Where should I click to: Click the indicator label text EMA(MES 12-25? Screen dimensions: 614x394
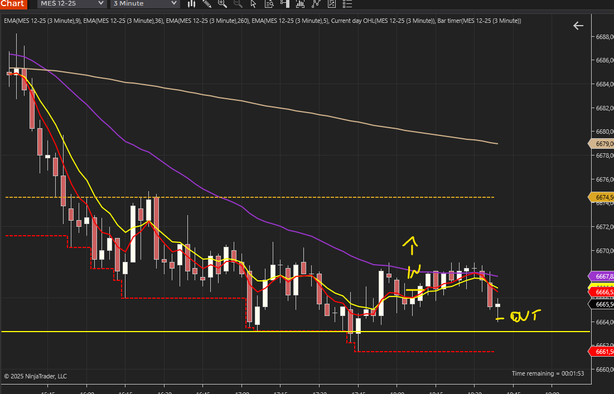pyautogui.click(x=262, y=21)
